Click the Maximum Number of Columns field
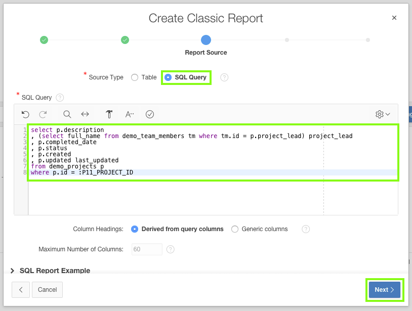The height and width of the screenshot is (311, 412). pos(146,249)
